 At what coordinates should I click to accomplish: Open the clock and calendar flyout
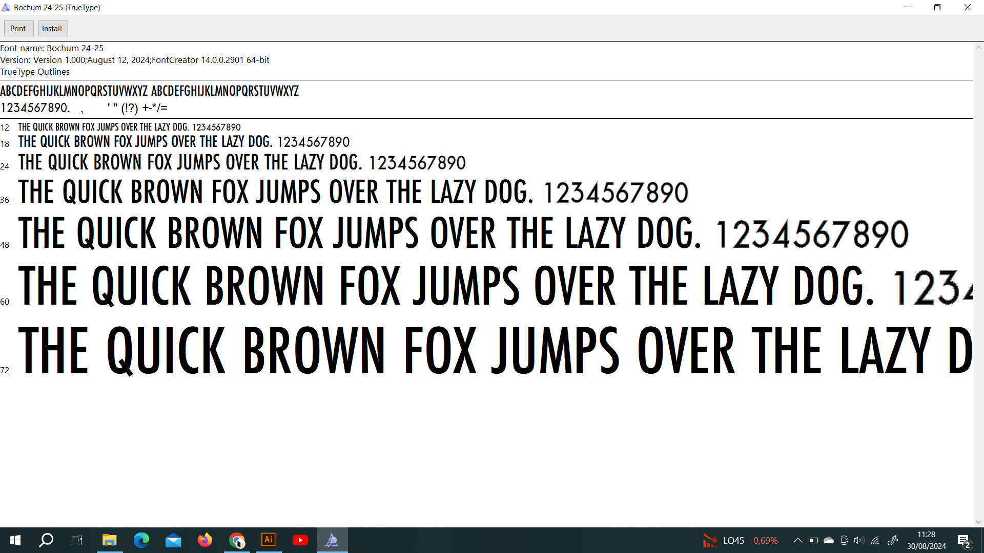pos(926,540)
